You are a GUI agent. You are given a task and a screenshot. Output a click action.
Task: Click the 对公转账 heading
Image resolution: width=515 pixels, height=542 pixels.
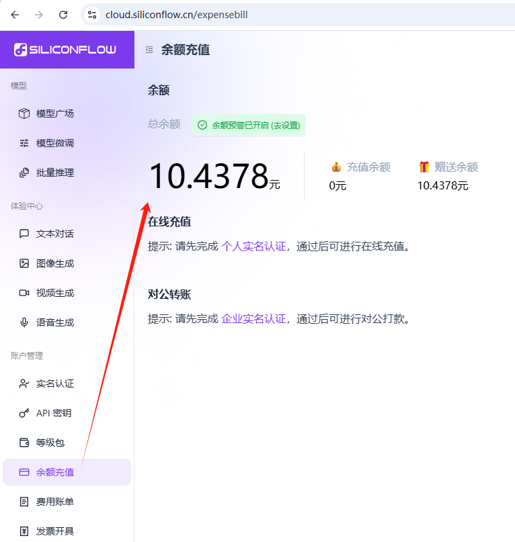(x=169, y=294)
